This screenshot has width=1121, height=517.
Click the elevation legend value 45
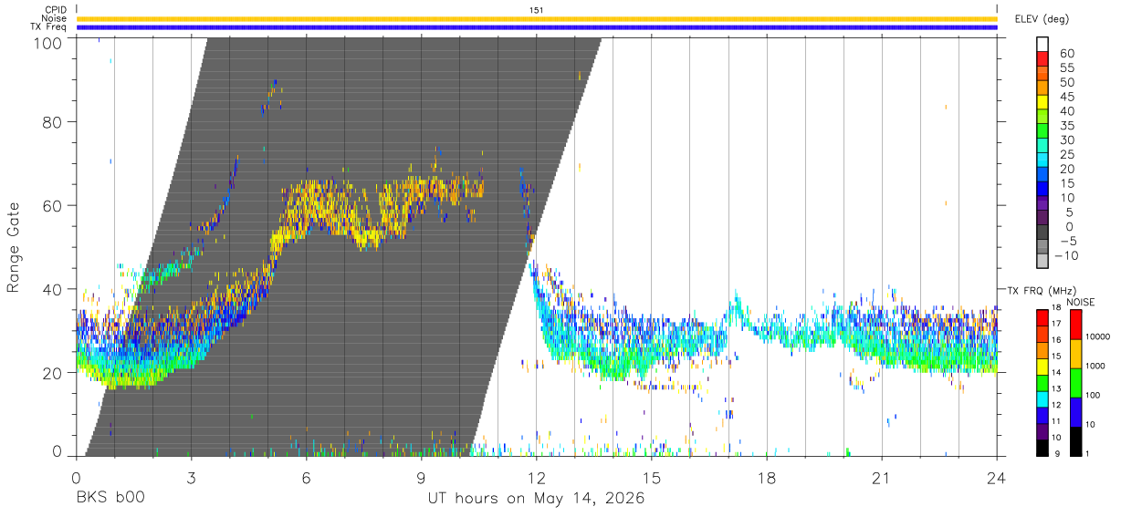click(1066, 97)
